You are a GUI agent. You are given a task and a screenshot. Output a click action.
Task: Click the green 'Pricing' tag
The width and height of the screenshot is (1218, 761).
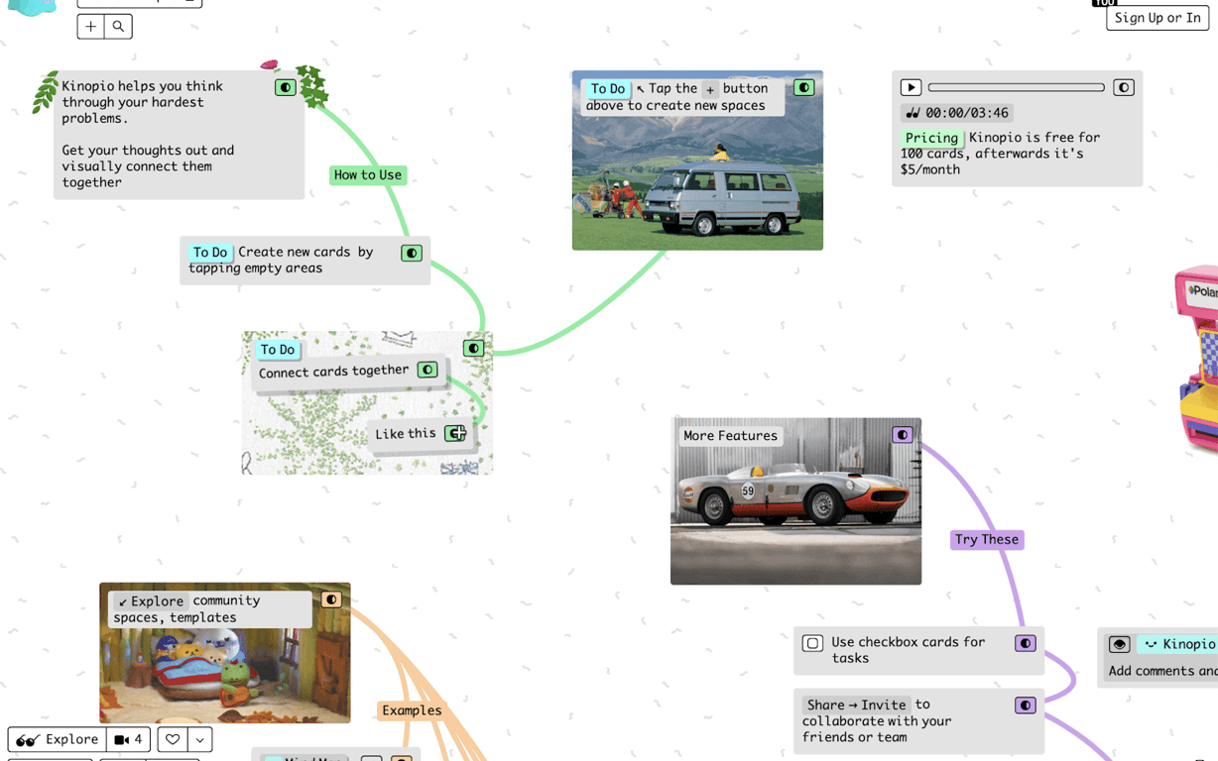click(x=931, y=138)
